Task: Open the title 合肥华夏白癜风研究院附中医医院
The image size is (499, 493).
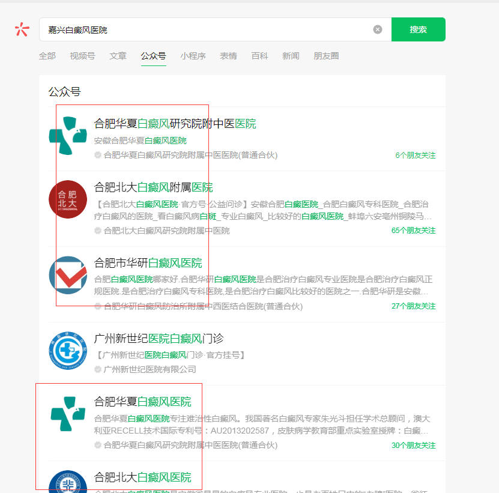Action: point(175,124)
